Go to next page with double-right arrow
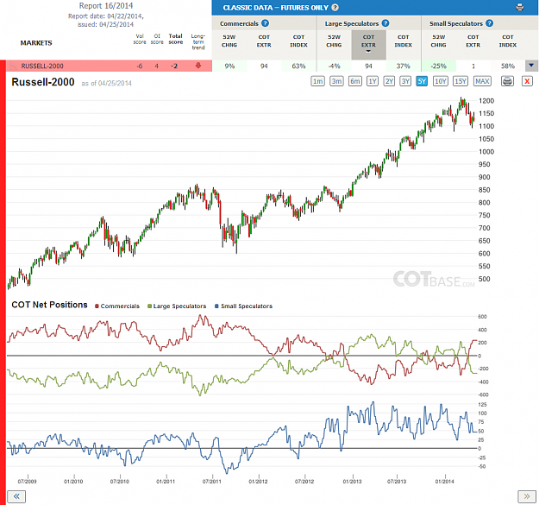The image size is (539, 505). point(527,496)
